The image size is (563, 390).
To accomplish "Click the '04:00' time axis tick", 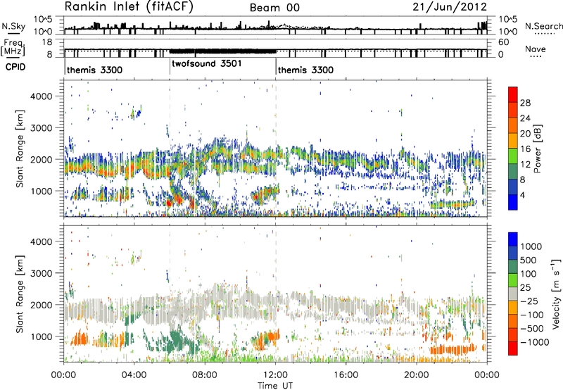I will click(x=134, y=375).
